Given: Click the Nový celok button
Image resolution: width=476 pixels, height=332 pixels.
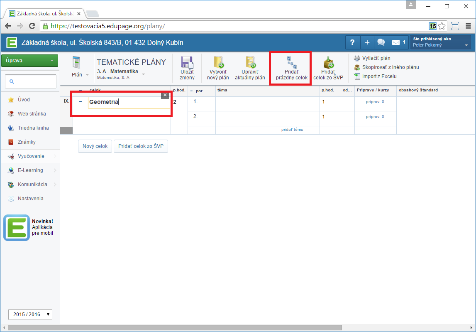Looking at the screenshot, I should coord(95,146).
